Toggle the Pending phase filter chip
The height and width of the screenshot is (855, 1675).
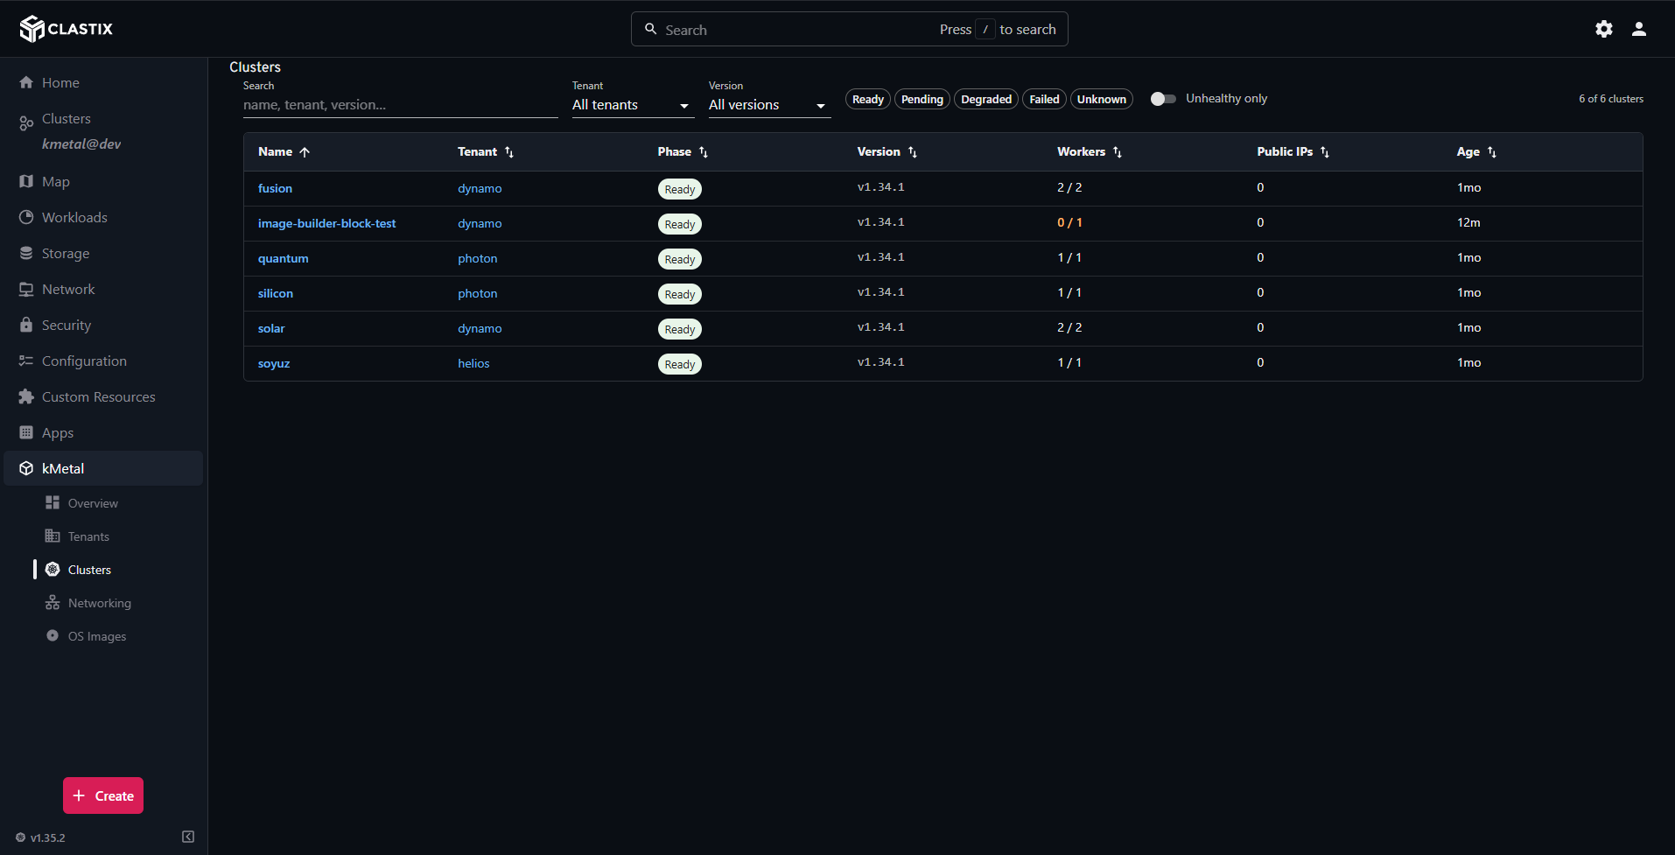(x=922, y=99)
